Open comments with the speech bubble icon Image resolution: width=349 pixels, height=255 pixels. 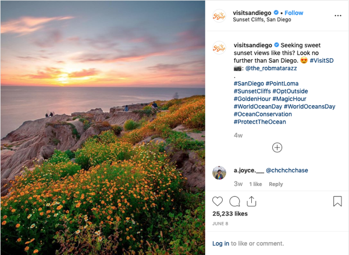[x=234, y=202]
